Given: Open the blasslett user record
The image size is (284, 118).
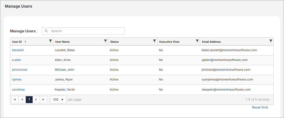Looking at the screenshot, I should pos(18,50).
